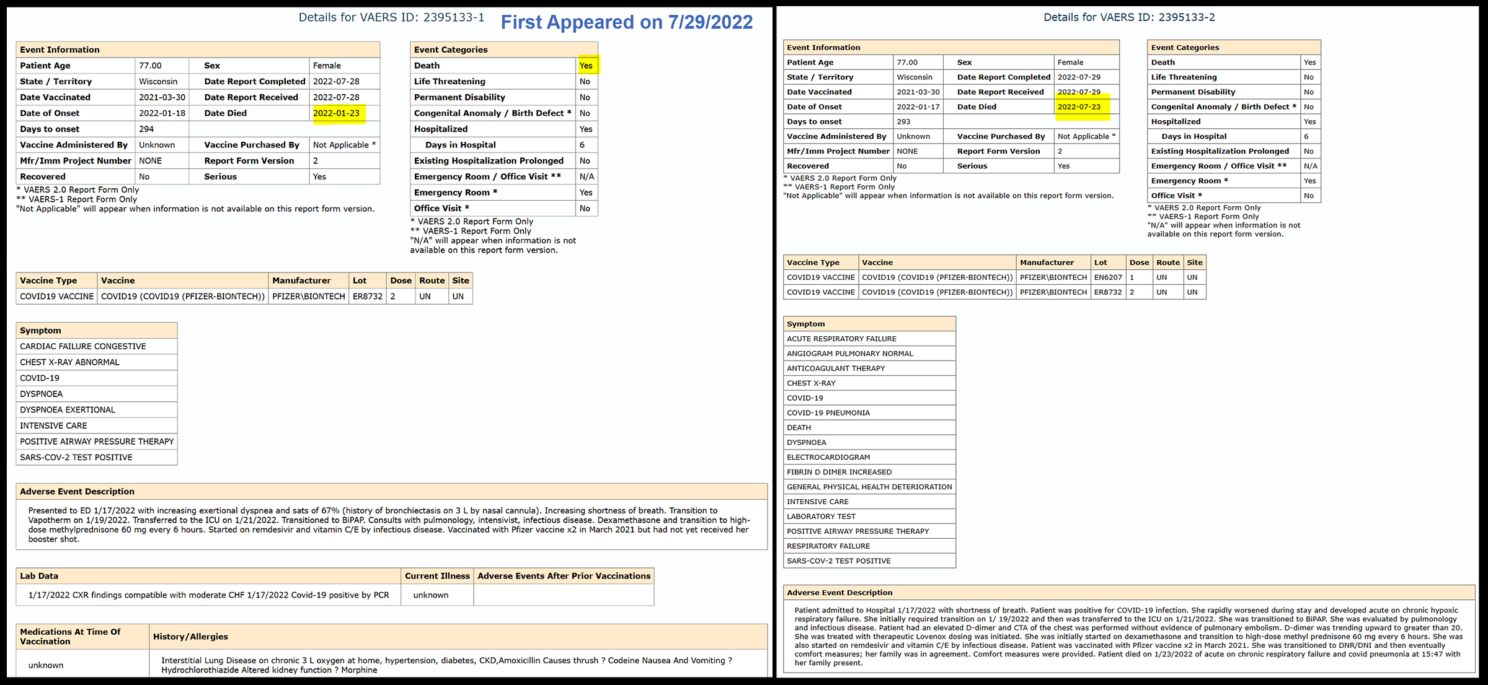Click the left Adverse Event Description header

(391, 492)
